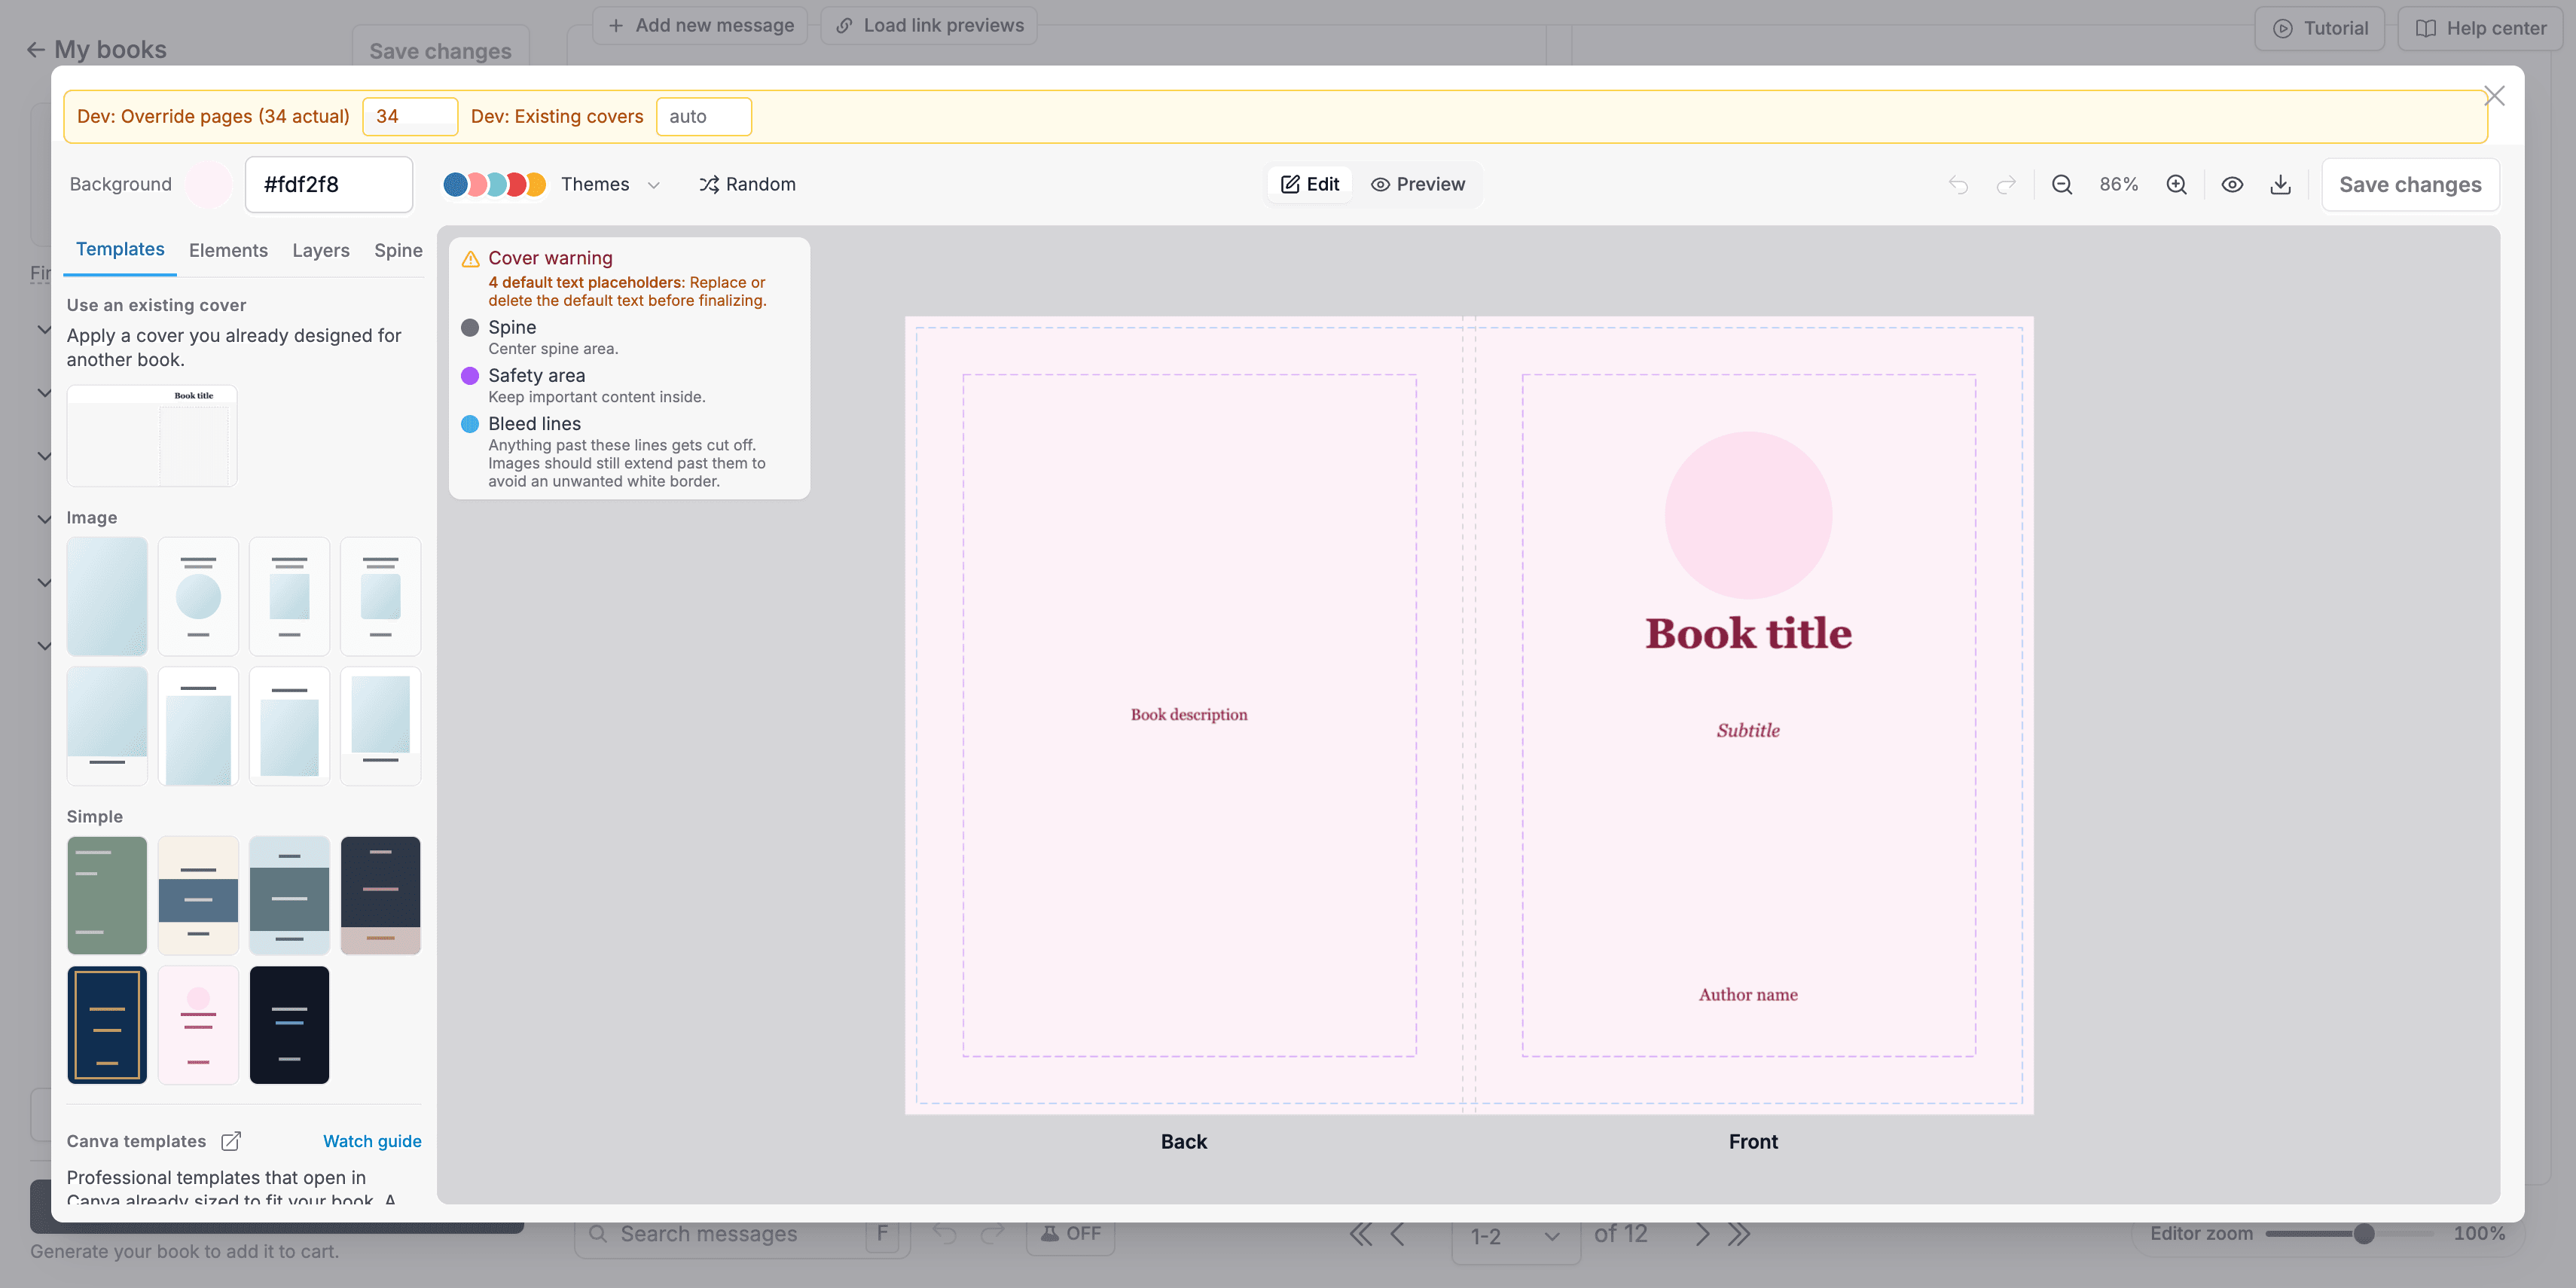Apply the existing cover thumbnail
The height and width of the screenshot is (1288, 2576).
[x=152, y=436]
